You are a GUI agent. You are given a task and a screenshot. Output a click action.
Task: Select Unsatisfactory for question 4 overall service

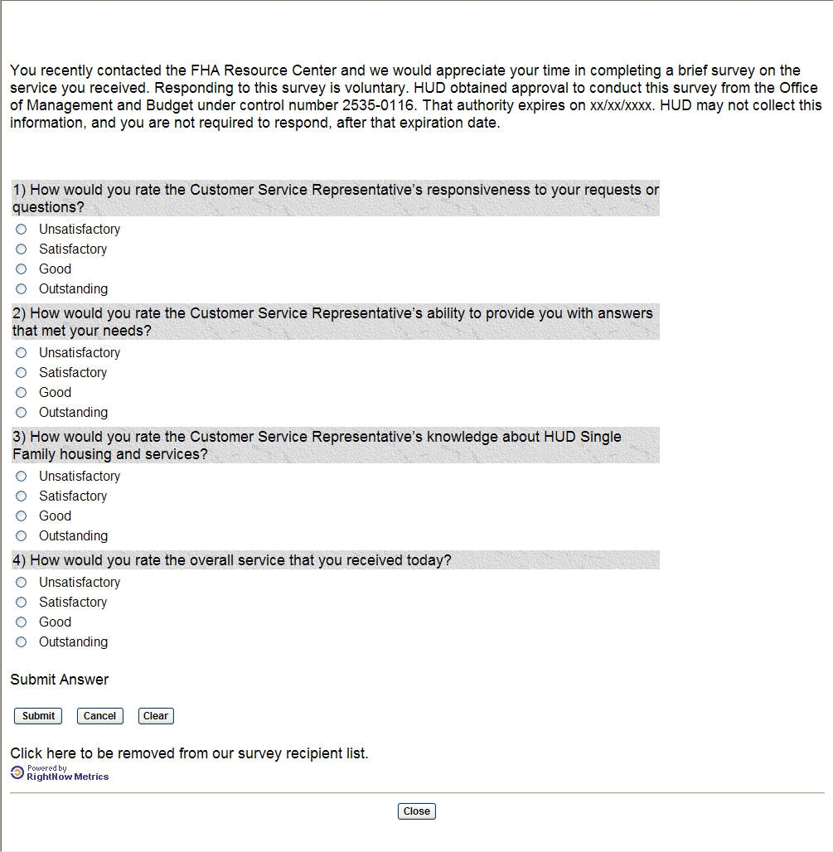(x=22, y=582)
